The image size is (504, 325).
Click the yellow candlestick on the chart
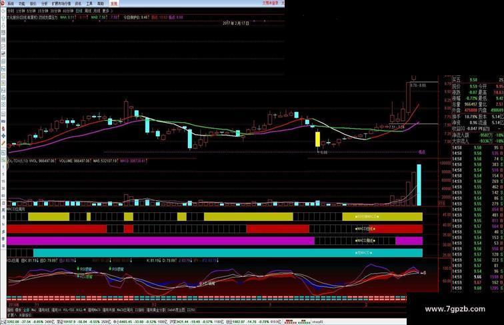coord(317,139)
